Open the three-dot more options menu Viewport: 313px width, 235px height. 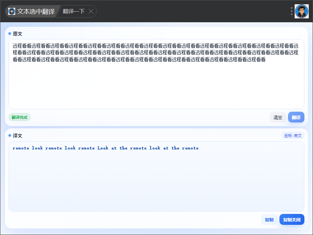coord(292,11)
